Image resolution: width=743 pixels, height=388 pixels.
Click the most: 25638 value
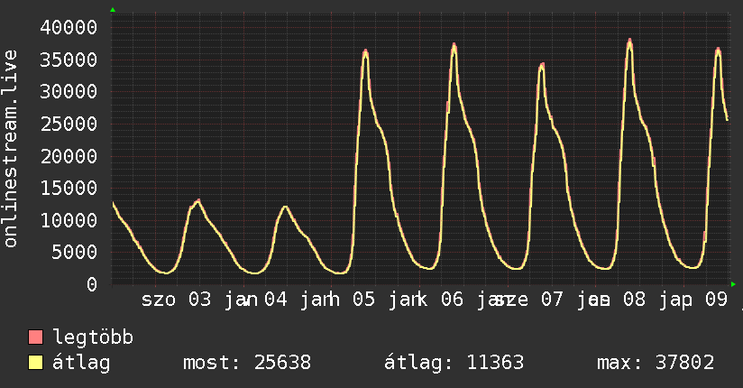pos(247,363)
